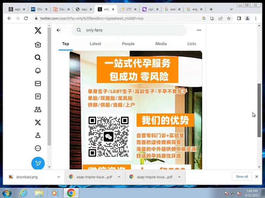The height and width of the screenshot is (198, 265).
Task: Switch to the Latest tab
Action: [95, 44]
